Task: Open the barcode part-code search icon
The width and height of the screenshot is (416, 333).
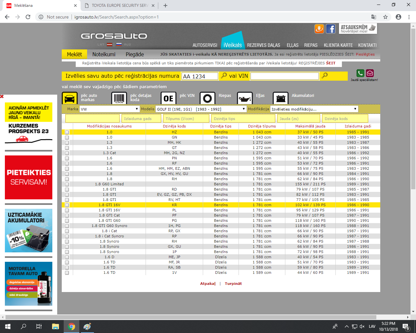Action: point(119,98)
